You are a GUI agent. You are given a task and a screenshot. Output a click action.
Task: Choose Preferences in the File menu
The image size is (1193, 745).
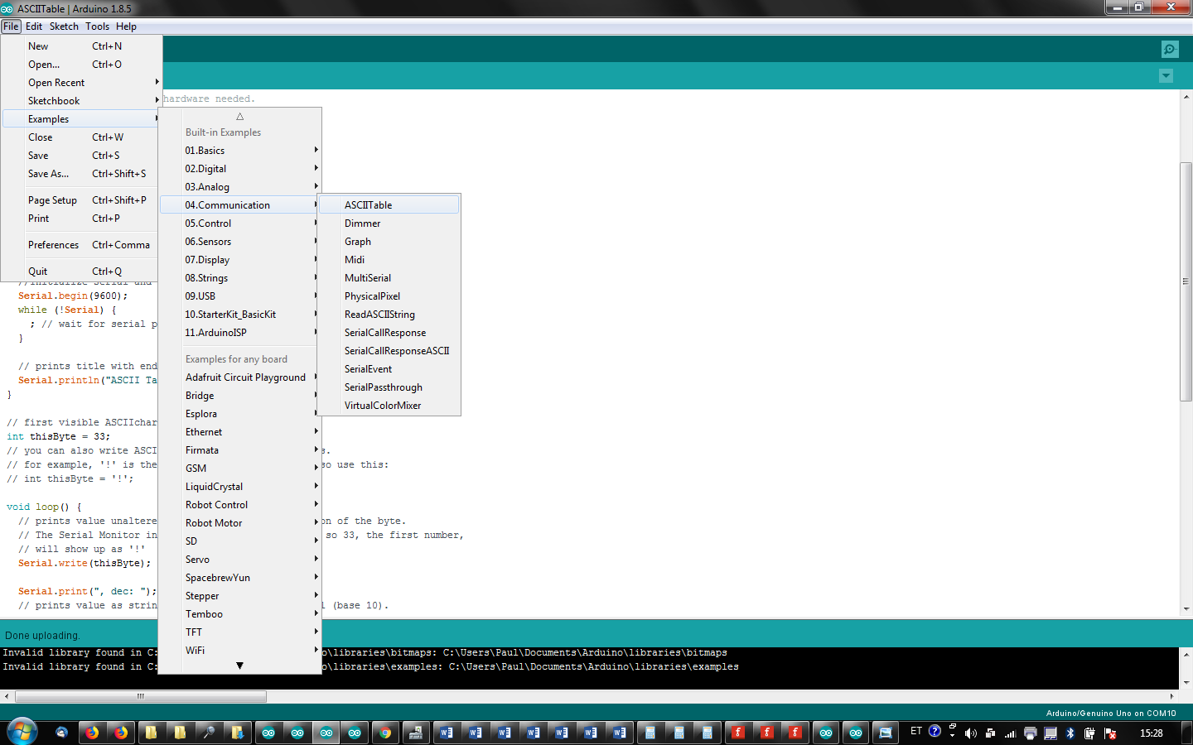[x=54, y=245]
